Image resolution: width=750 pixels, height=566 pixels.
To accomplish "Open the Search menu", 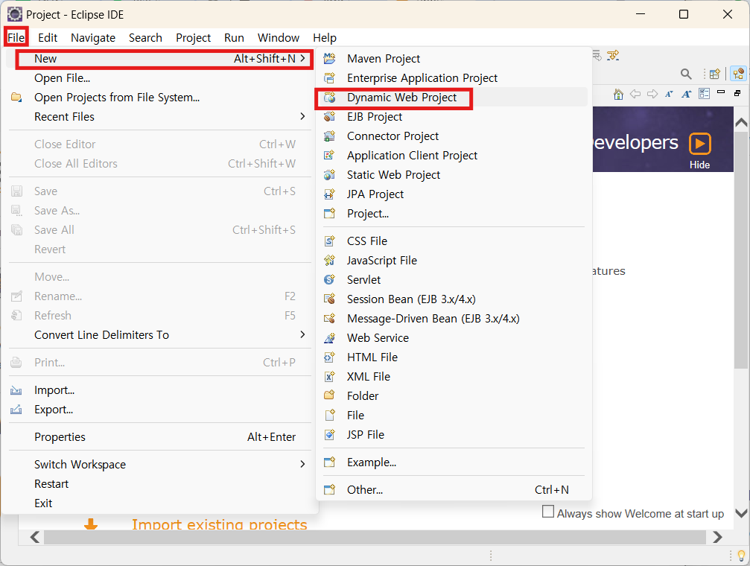I will pos(145,38).
